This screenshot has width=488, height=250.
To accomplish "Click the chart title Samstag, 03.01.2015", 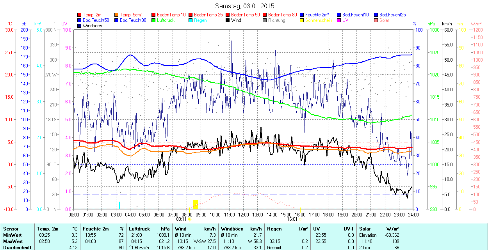I will tap(245, 6).
